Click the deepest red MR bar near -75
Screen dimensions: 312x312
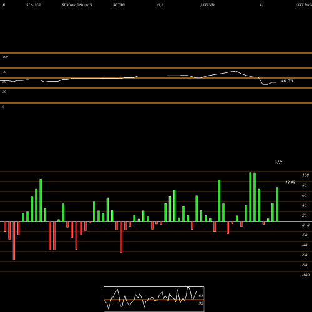tap(14, 241)
